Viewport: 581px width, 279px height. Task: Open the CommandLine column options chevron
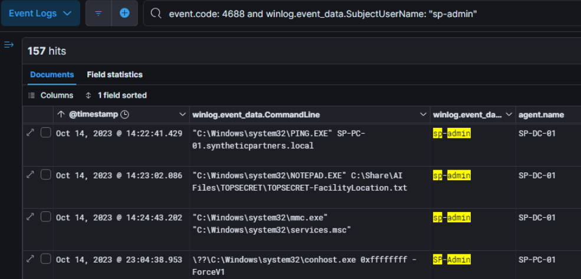point(423,115)
